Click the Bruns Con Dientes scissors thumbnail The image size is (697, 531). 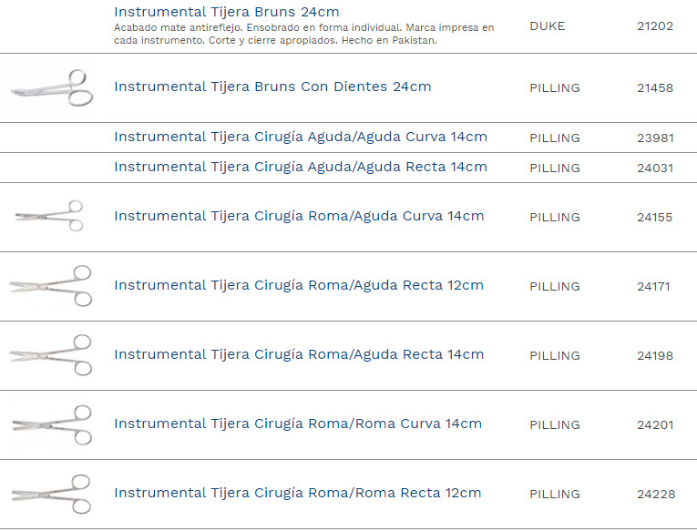click(x=52, y=88)
